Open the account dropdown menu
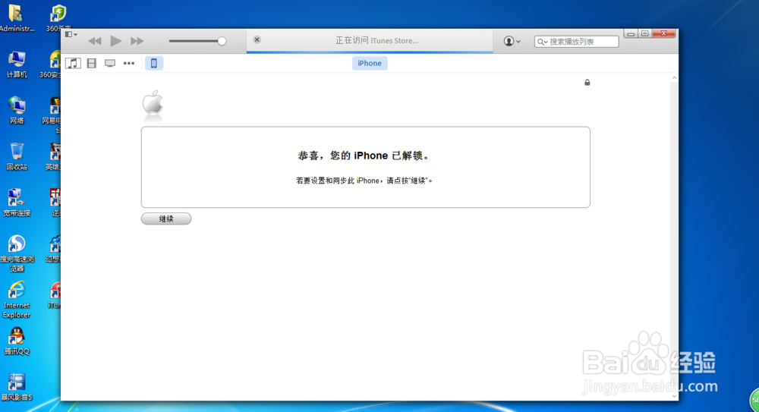The width and height of the screenshot is (759, 412). click(512, 41)
